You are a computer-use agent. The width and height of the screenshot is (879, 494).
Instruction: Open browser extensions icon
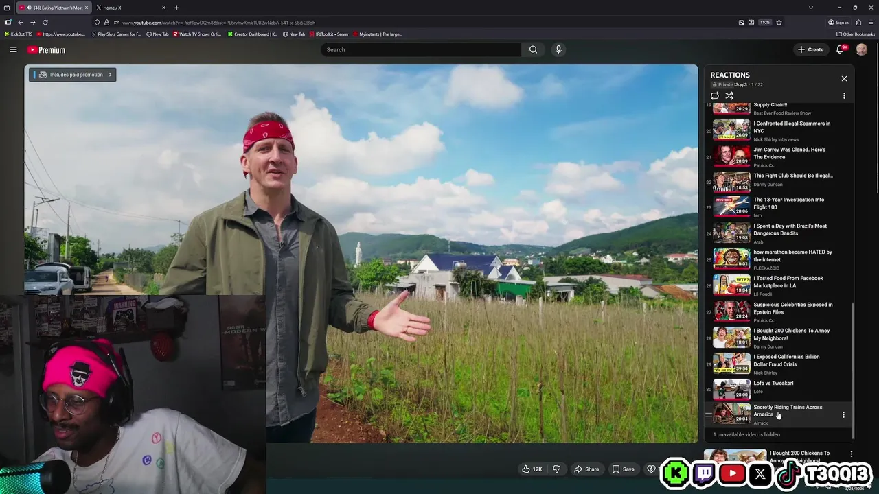[x=858, y=22]
